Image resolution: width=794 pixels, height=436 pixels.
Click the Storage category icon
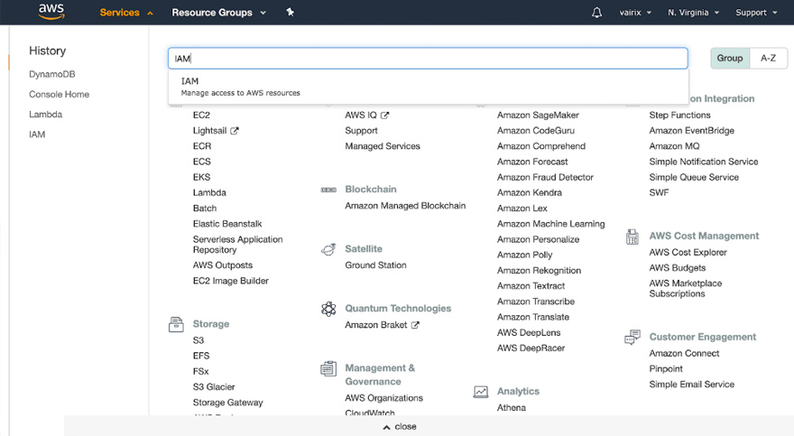pyautogui.click(x=176, y=324)
